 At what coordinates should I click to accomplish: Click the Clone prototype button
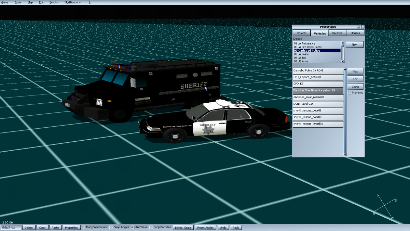355,87
